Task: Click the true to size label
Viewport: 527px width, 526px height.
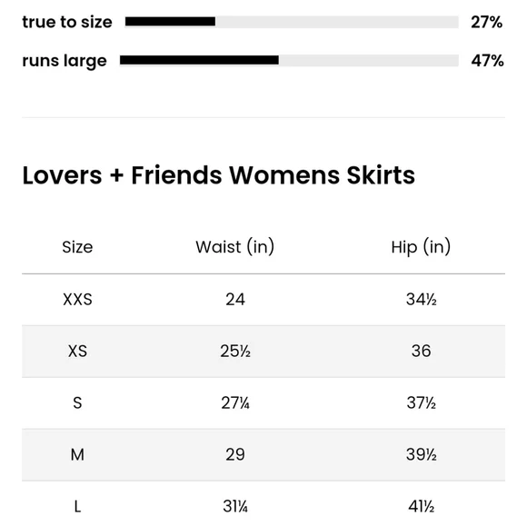Action: pos(67,22)
